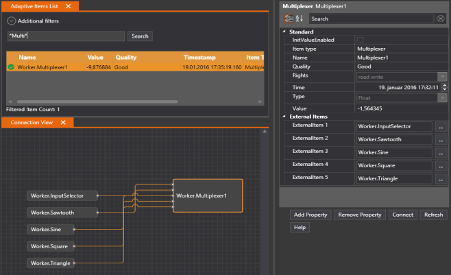Click the Search button beside the filter
Image resolution: width=451 pixels, height=275 pixels.
point(140,36)
